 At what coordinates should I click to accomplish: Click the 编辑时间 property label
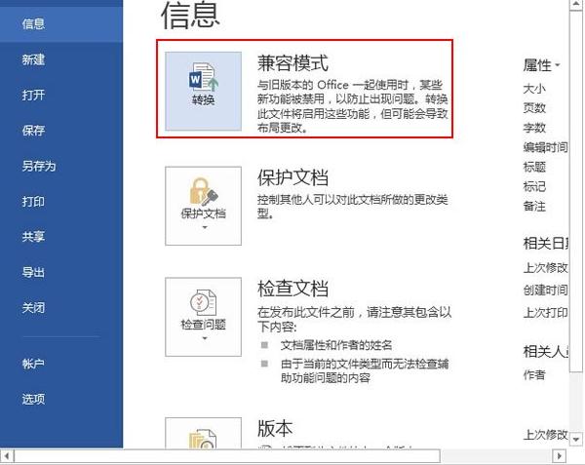[545, 147]
